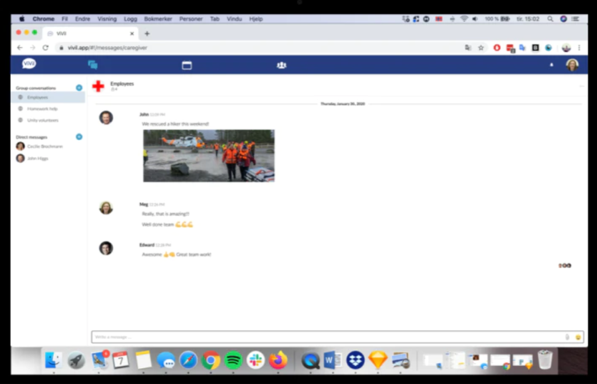
Task: Select the calendar icon in the top navigation
Action: 186,64
